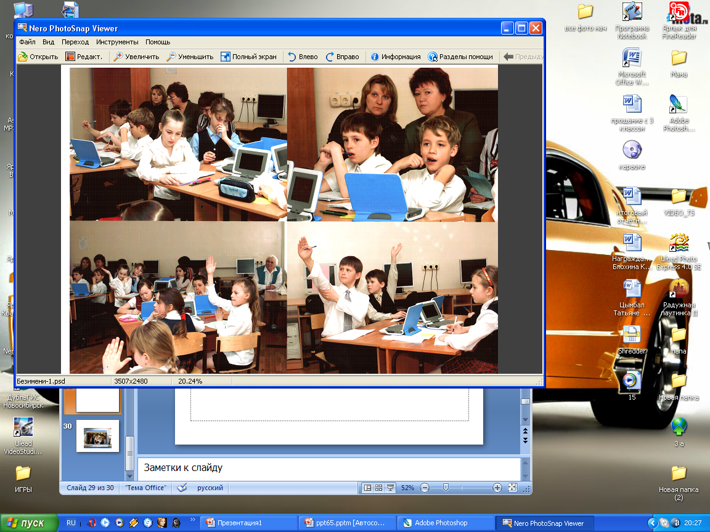This screenshot has width=710, height=532.
Task: Open Разделы помощи help topics
Action: [x=433, y=57]
